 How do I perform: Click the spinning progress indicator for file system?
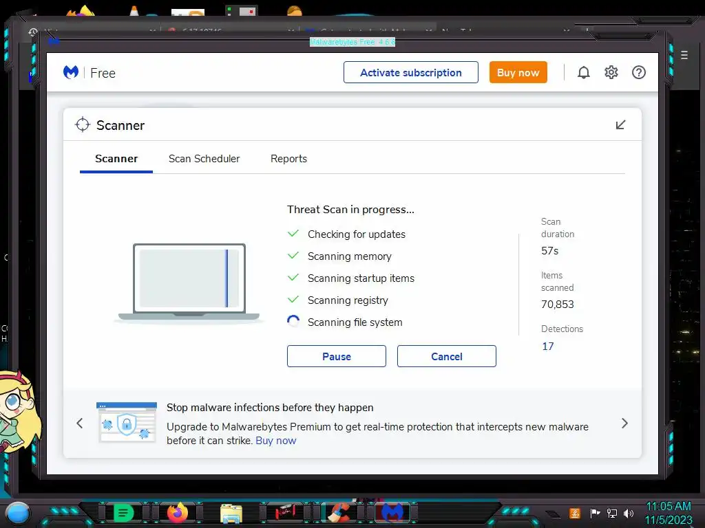point(293,322)
